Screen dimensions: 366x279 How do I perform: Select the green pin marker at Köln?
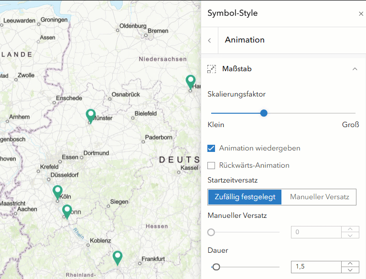pyautogui.click(x=57, y=193)
